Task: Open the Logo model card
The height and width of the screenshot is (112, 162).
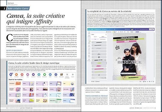Action: (x=69, y=83)
